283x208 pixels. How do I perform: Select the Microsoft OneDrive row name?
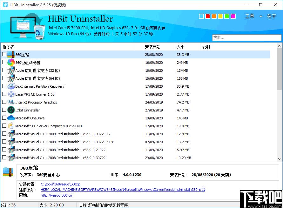coord(30,118)
